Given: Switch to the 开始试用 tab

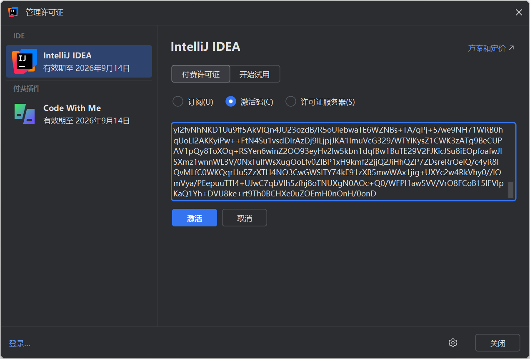Looking at the screenshot, I should tap(255, 74).
